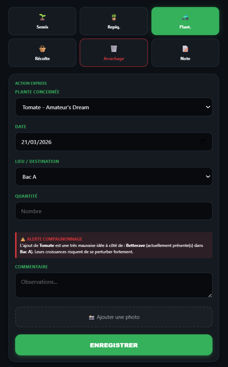Click the camera icon to add photo
The height and width of the screenshot is (367, 228).
coord(91,317)
